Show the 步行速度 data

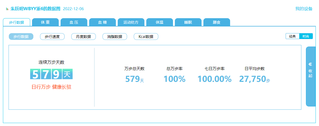52,36
